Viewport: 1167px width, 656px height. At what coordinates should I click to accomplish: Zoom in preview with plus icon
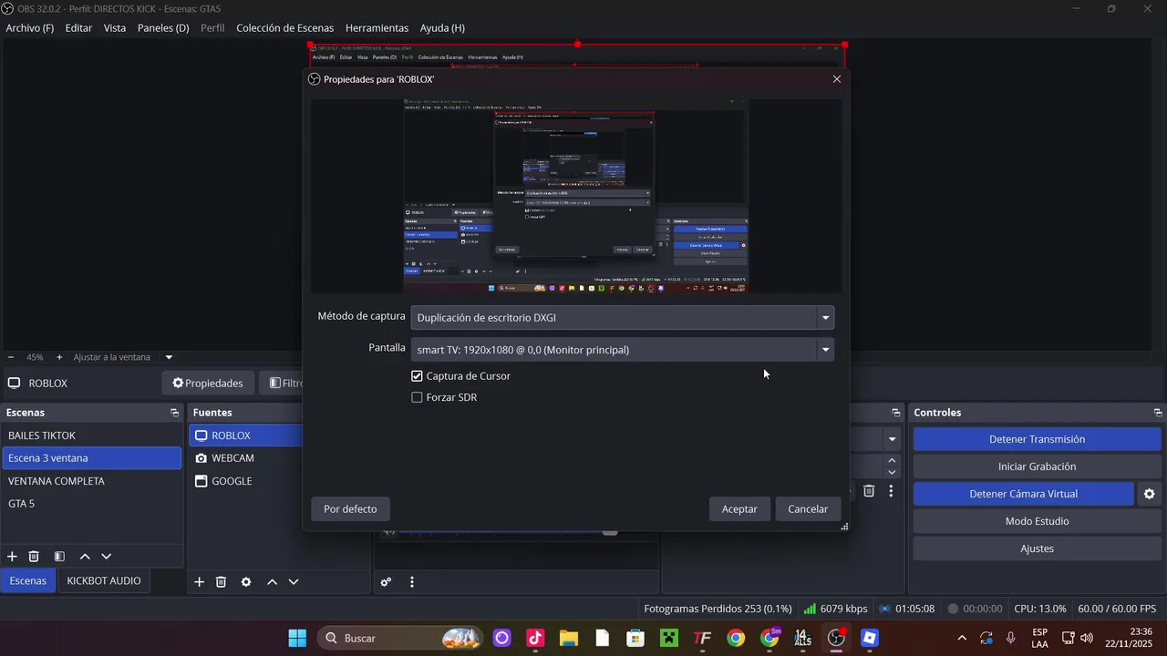point(59,357)
